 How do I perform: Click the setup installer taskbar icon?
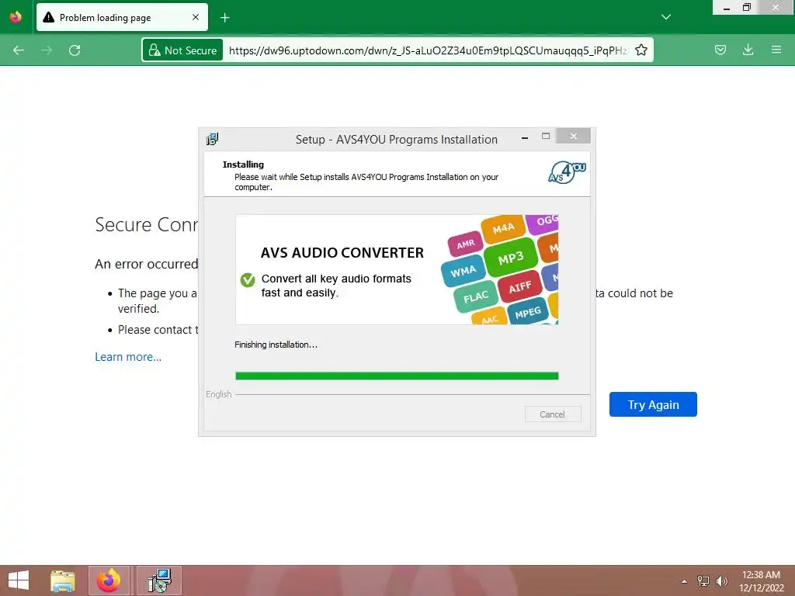pyautogui.click(x=159, y=580)
